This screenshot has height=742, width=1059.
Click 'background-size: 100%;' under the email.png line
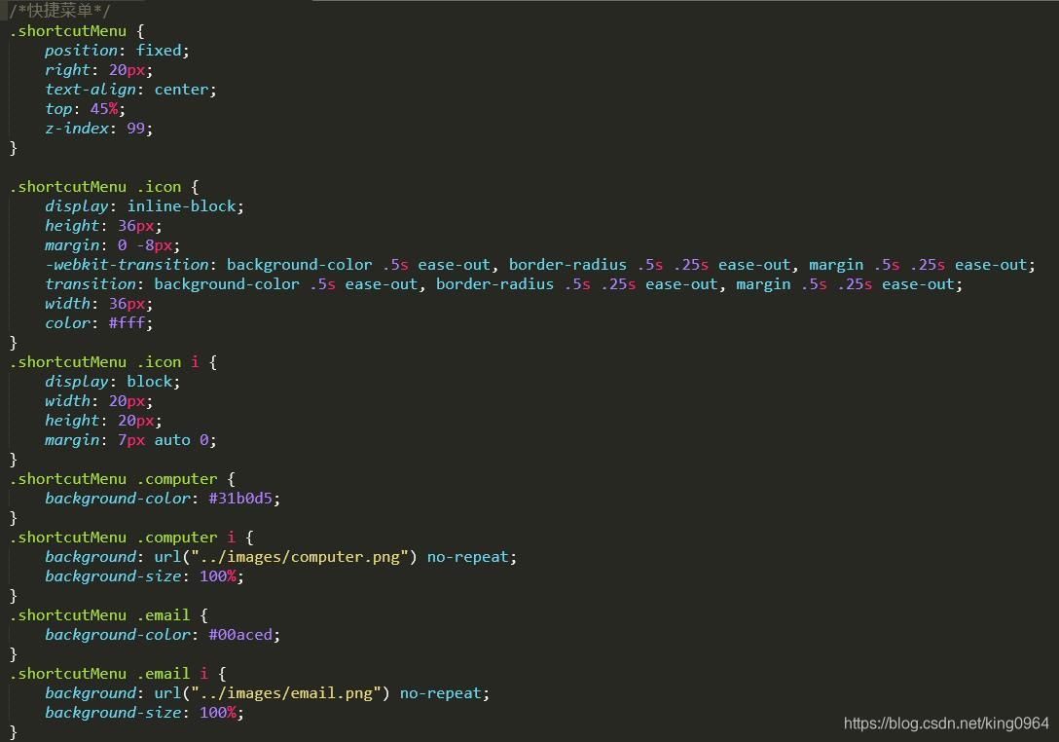coord(144,713)
